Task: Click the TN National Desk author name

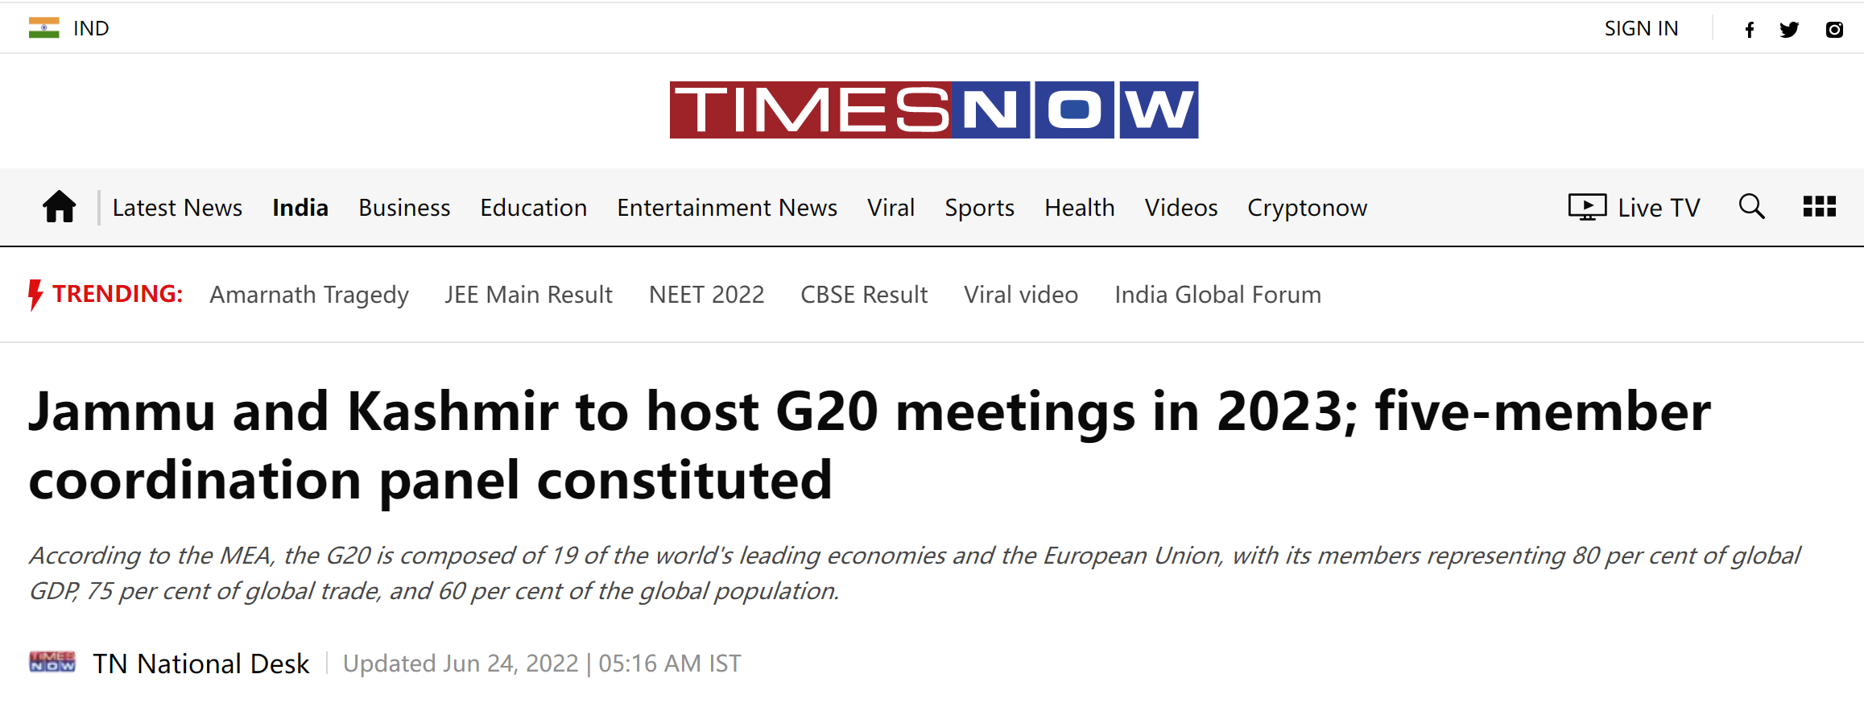Action: pyautogui.click(x=201, y=664)
